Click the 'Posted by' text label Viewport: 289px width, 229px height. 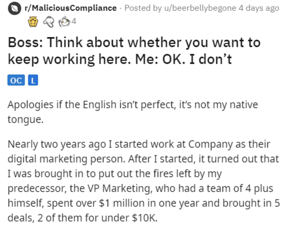[143, 8]
